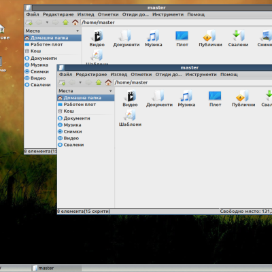The height and width of the screenshot is (272, 272).
Task: Open Инструменти menu in back window
Action: (x=168, y=14)
